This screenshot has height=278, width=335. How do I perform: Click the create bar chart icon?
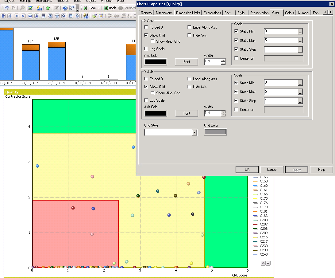[10, 16]
